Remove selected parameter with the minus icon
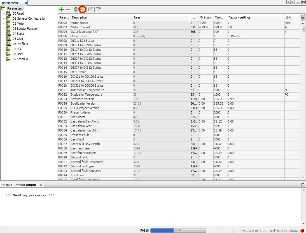This screenshot has height=233, width=306. (x=68, y=9)
